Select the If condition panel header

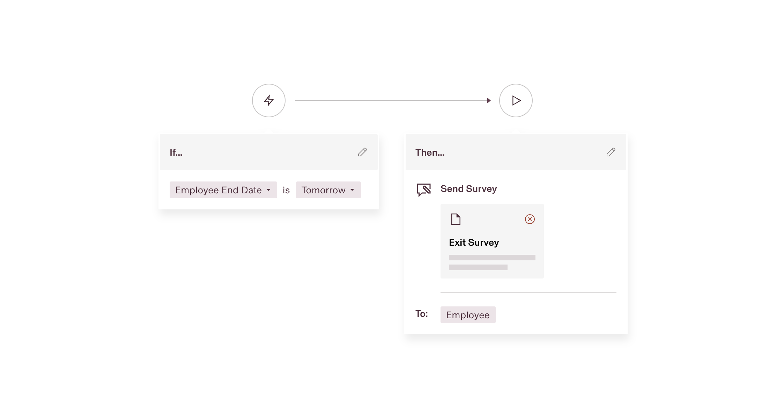(177, 152)
